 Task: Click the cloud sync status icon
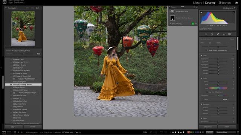237,3
